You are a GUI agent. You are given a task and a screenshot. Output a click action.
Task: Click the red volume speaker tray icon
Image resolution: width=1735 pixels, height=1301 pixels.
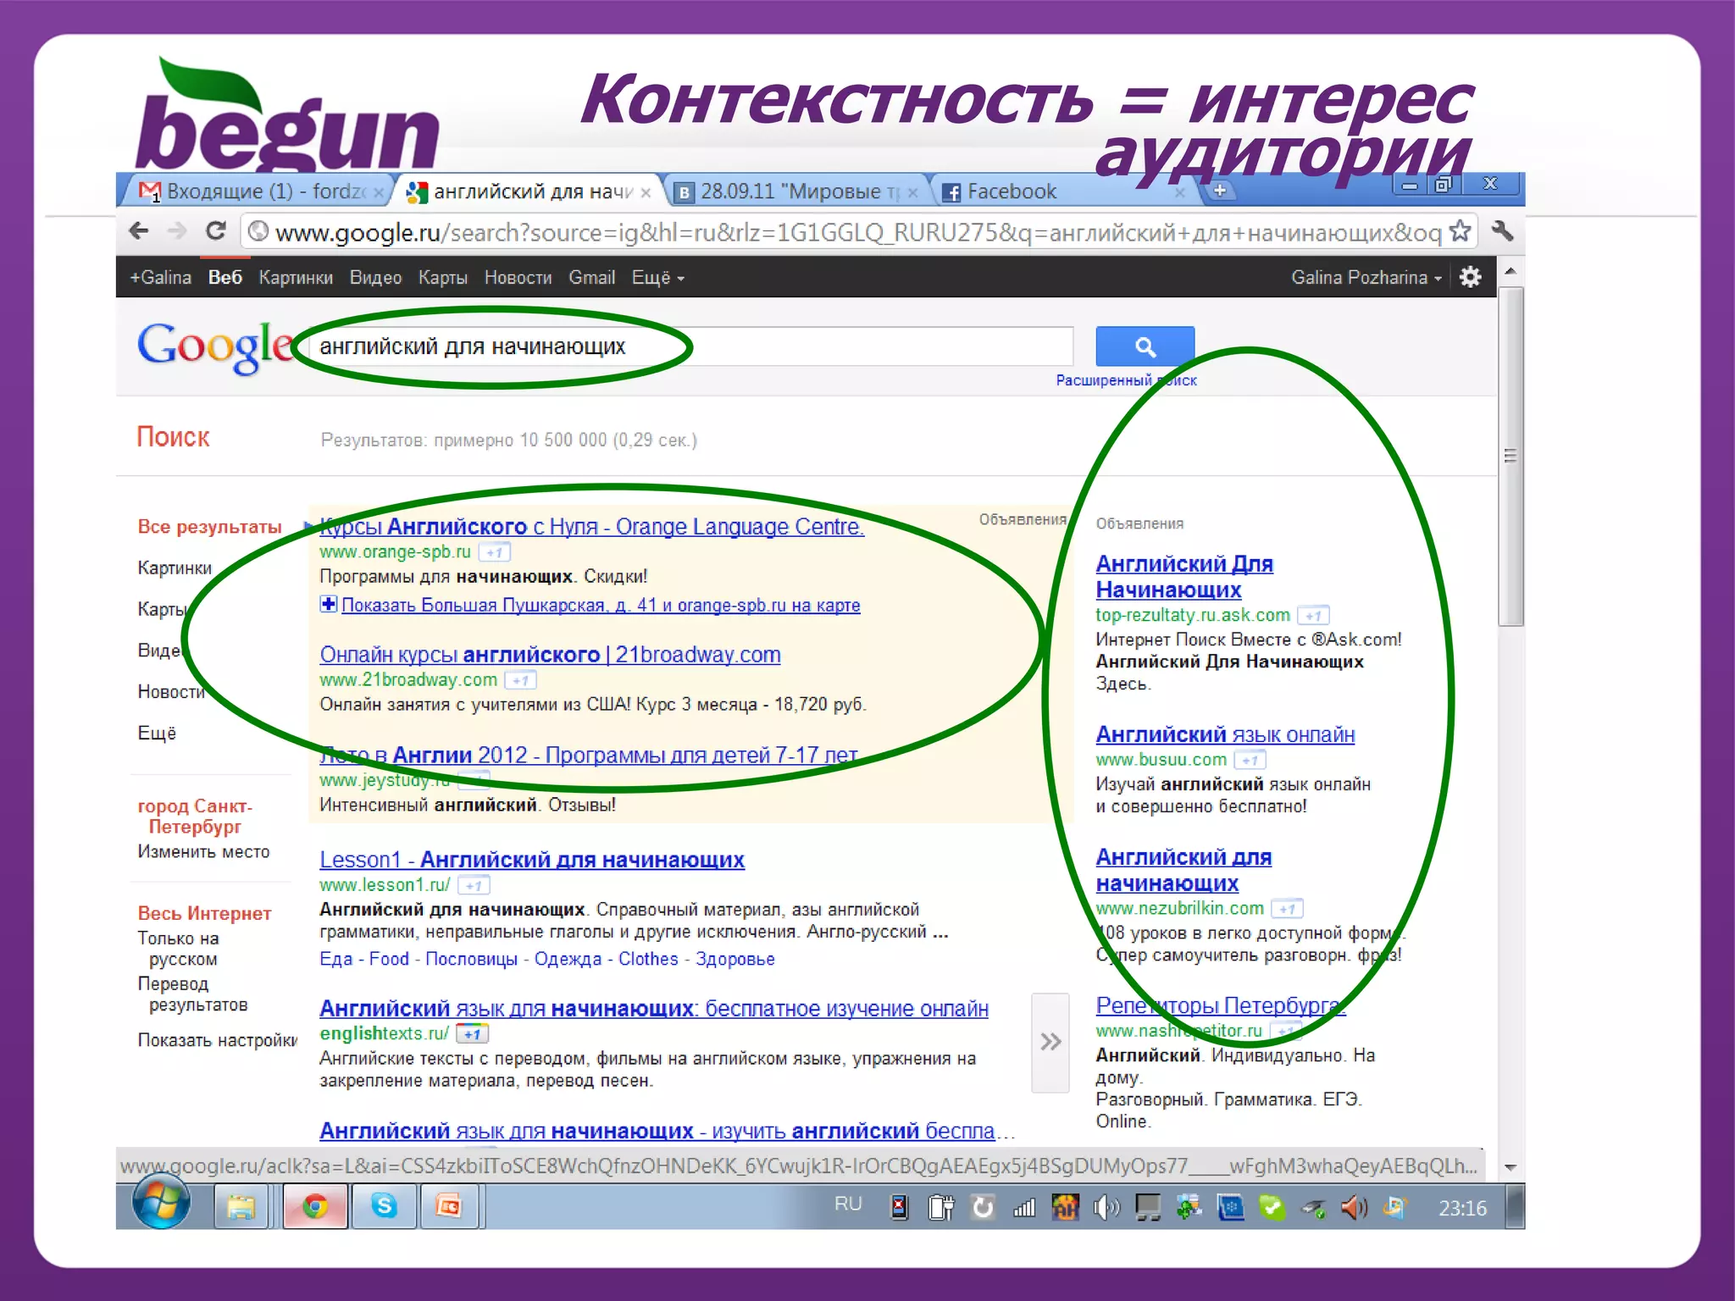(1353, 1208)
